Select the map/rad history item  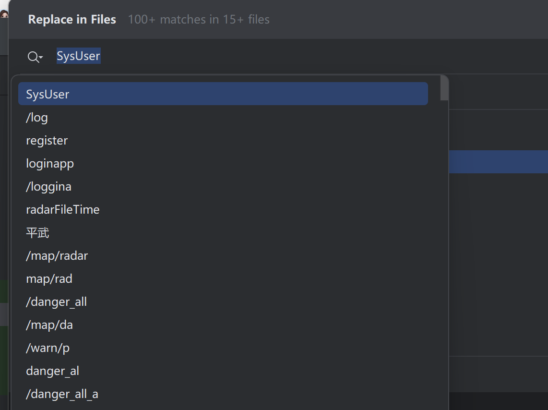[x=223, y=278]
